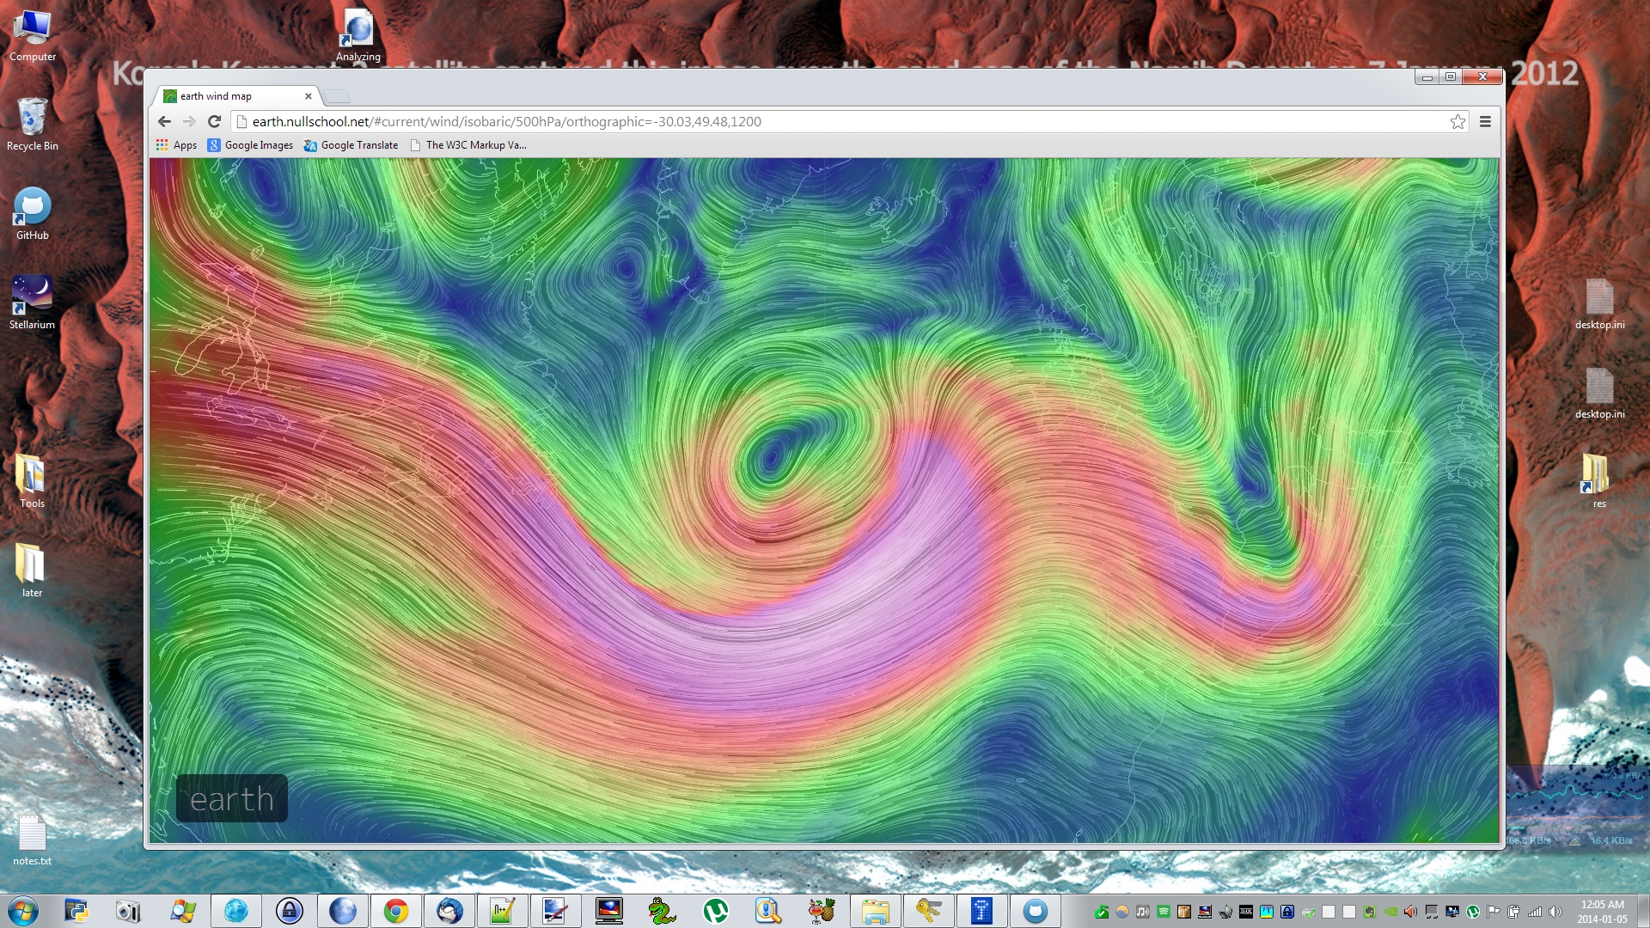
Task: Click Chrome's forward navigation arrow
Action: [189, 121]
